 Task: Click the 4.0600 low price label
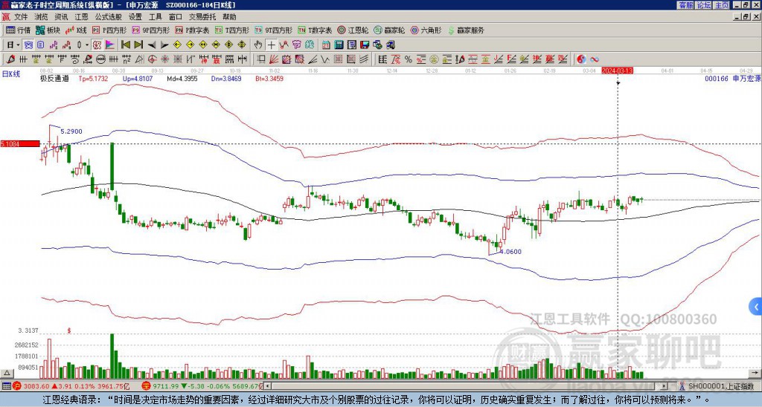(510, 252)
